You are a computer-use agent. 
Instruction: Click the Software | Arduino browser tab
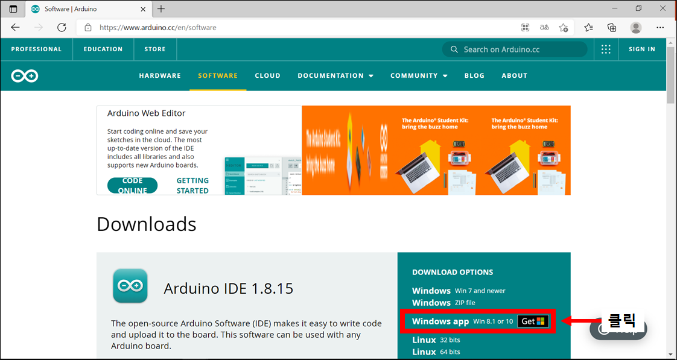90,8
